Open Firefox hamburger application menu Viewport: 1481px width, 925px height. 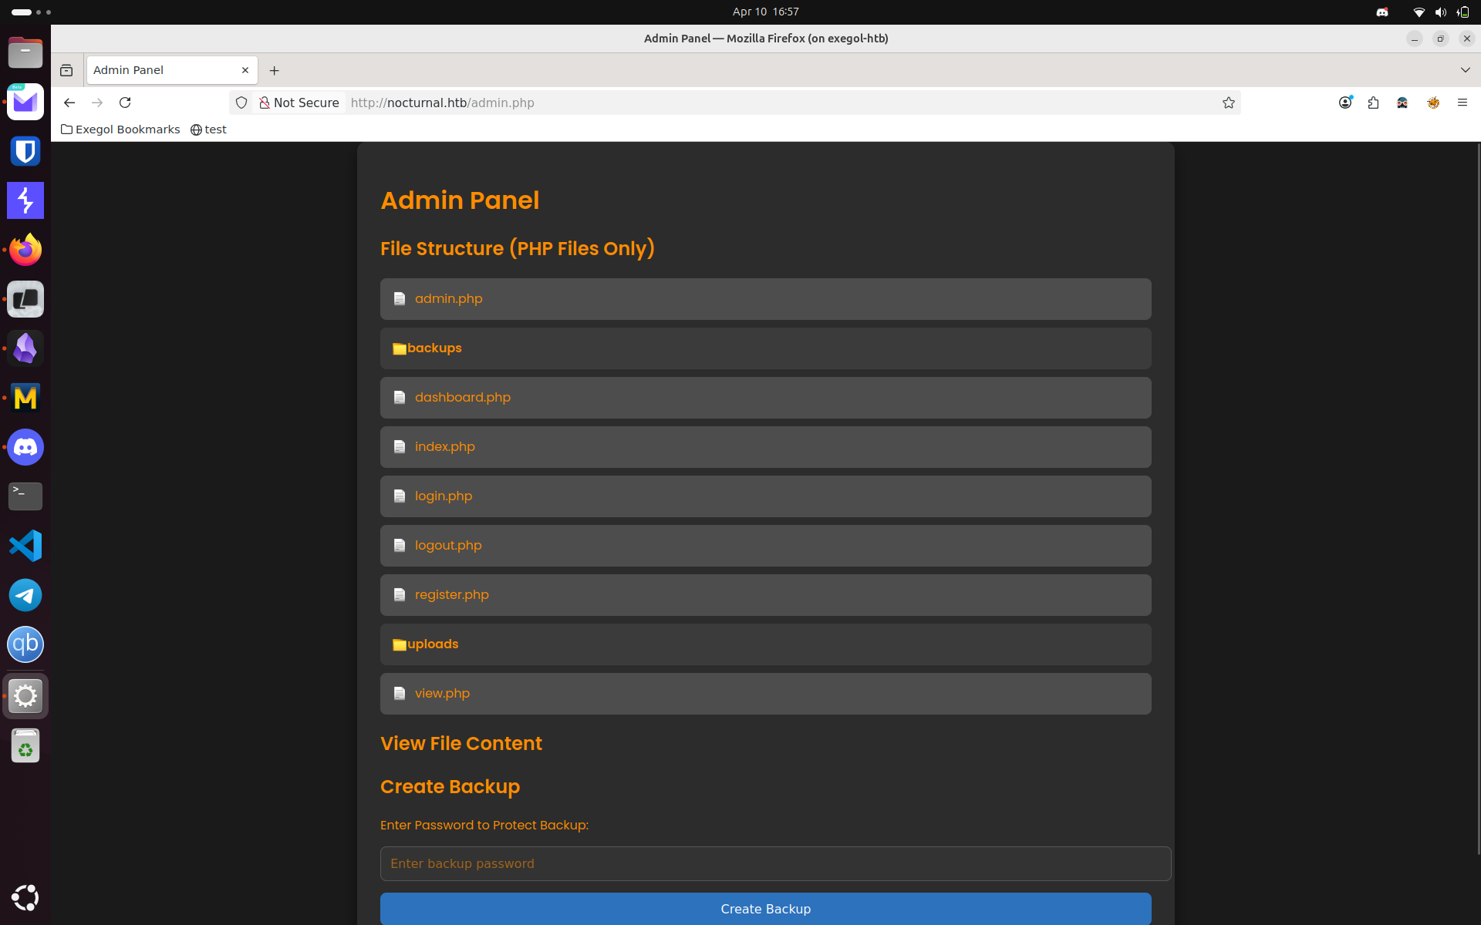[x=1462, y=103]
